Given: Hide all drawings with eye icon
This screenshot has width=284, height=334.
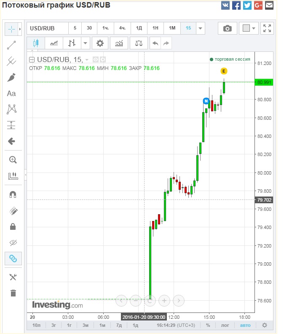Looking at the screenshot, I should pos(13,242).
